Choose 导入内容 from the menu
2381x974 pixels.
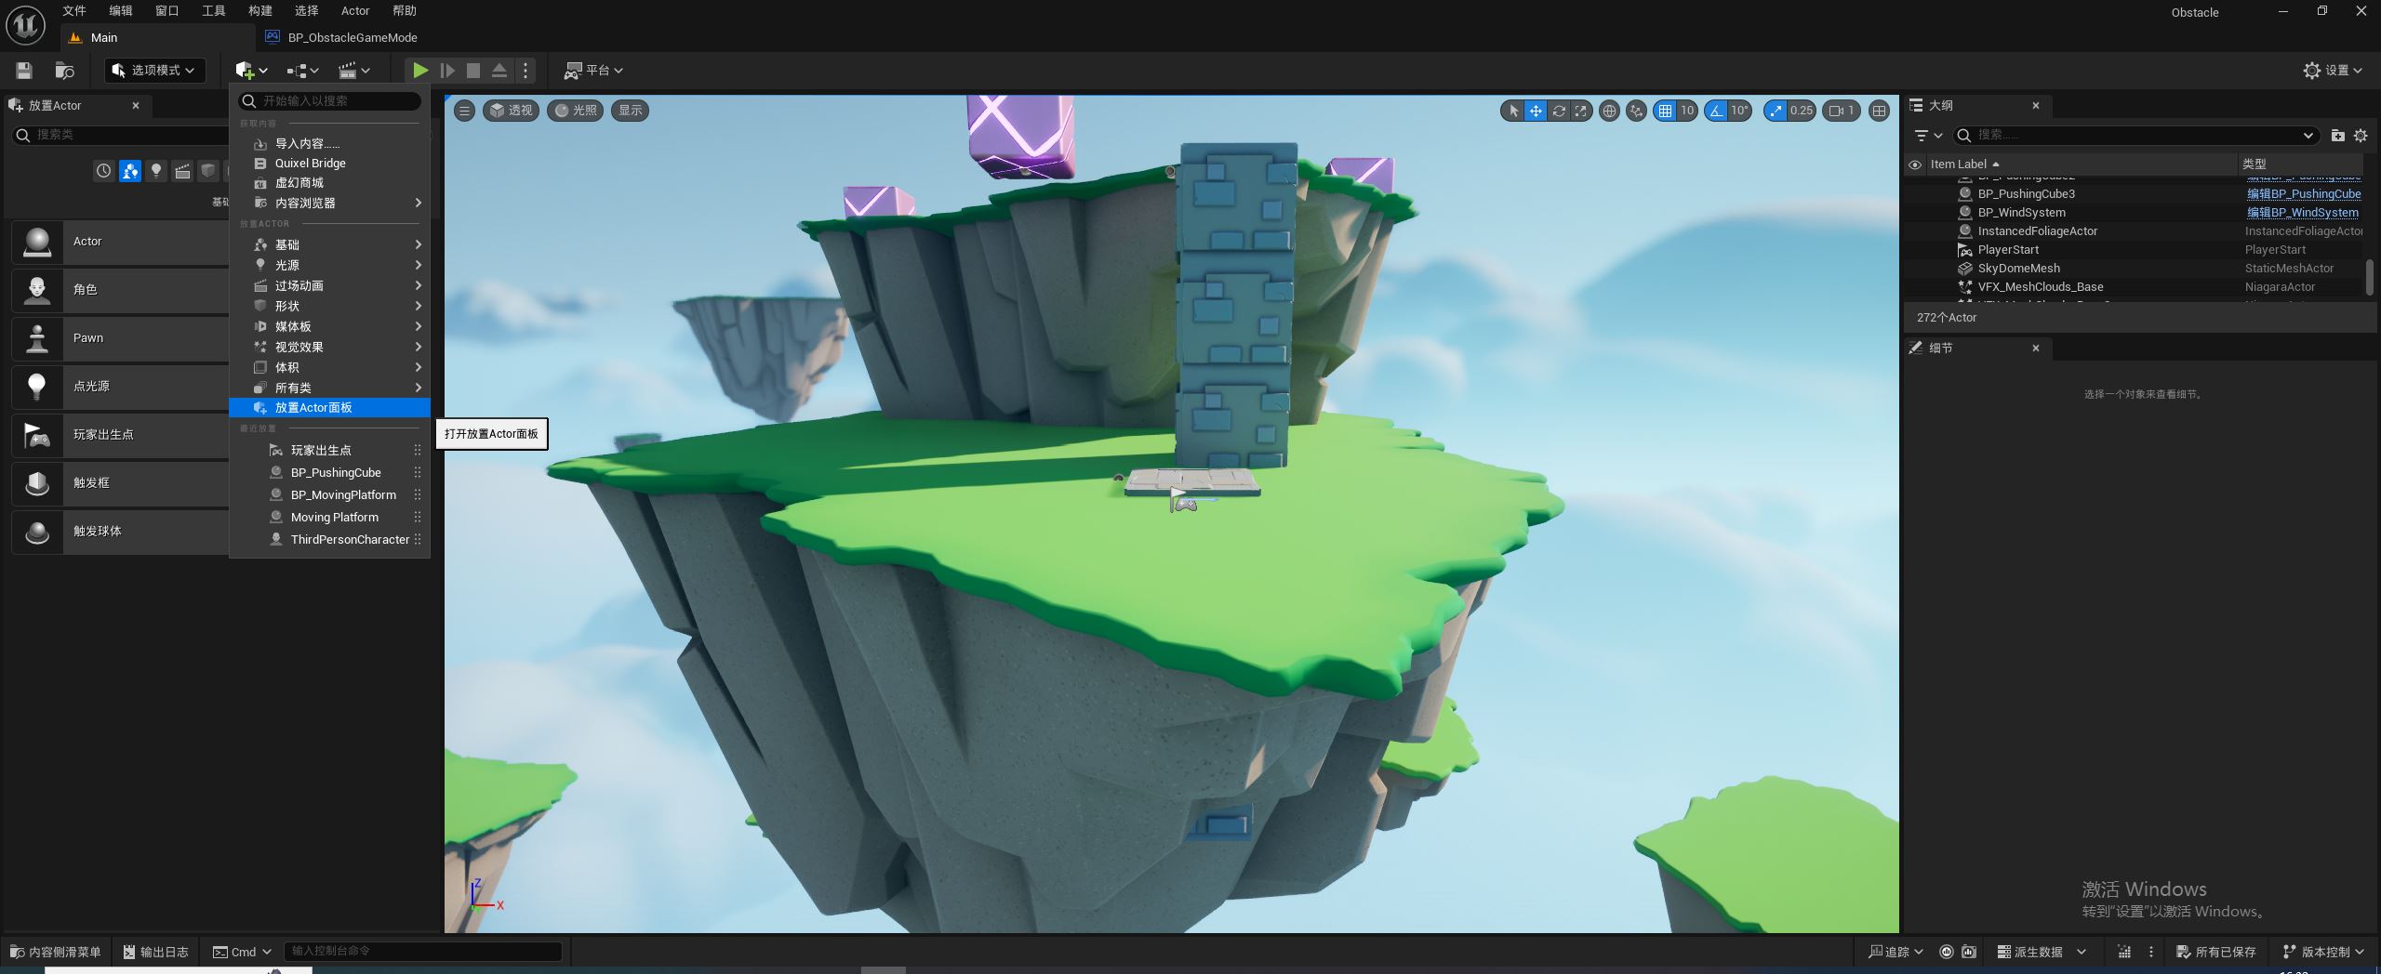[x=330, y=143]
